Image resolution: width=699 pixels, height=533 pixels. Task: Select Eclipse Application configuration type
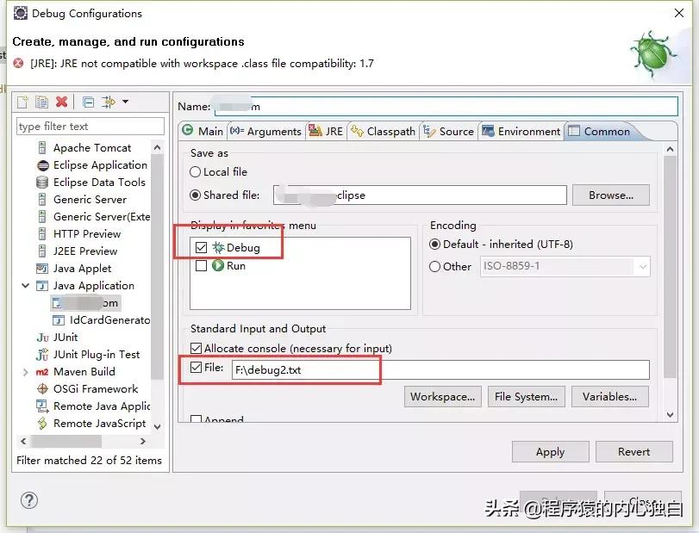click(x=100, y=165)
